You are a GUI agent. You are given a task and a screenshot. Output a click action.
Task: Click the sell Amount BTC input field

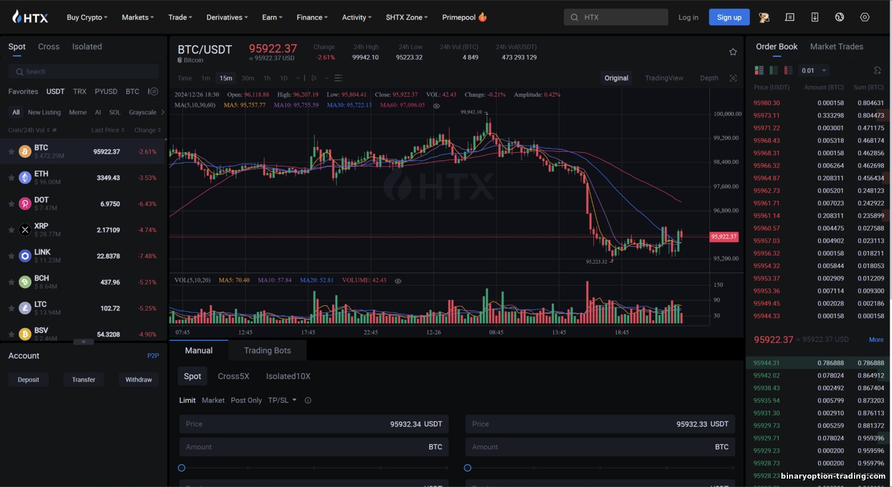(600, 447)
